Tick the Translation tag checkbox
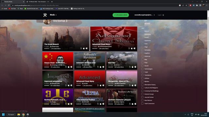 pos(142,75)
